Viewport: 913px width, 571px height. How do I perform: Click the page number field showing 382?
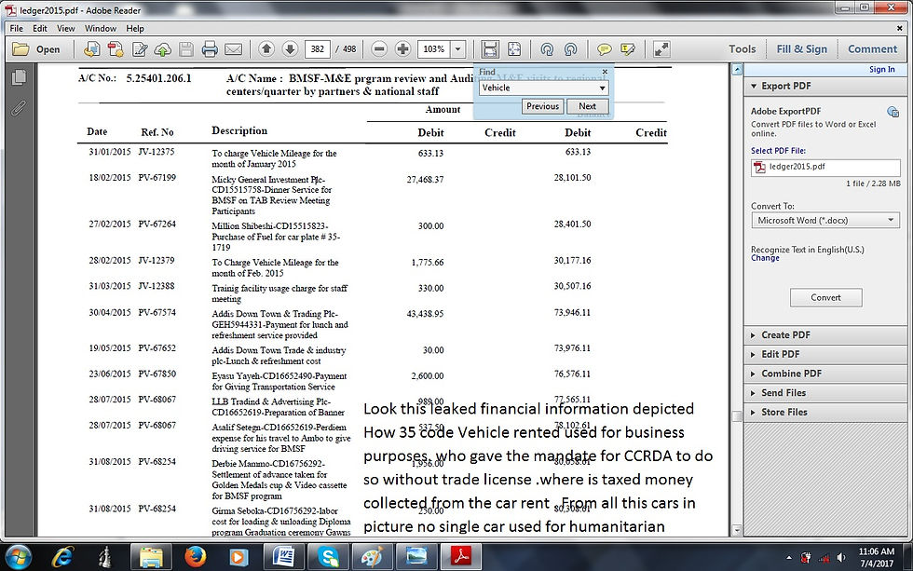pos(318,49)
